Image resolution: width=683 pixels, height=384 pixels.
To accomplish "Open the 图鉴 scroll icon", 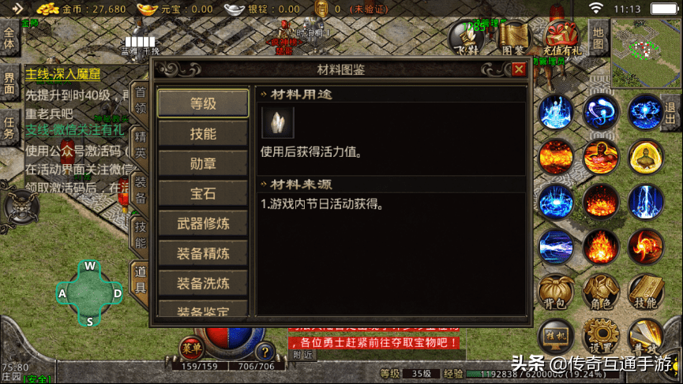I will tap(513, 39).
